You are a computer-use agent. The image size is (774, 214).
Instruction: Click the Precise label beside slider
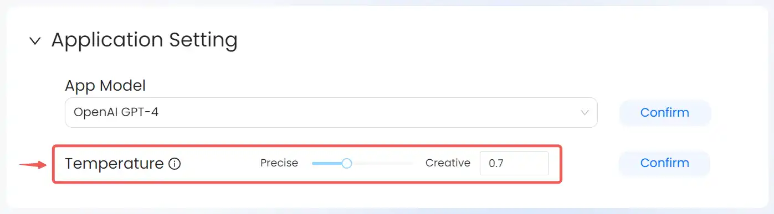click(279, 163)
